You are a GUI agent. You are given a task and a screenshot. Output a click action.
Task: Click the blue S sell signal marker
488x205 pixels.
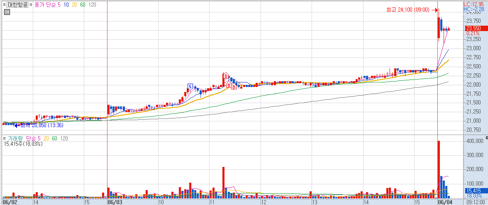point(190,86)
